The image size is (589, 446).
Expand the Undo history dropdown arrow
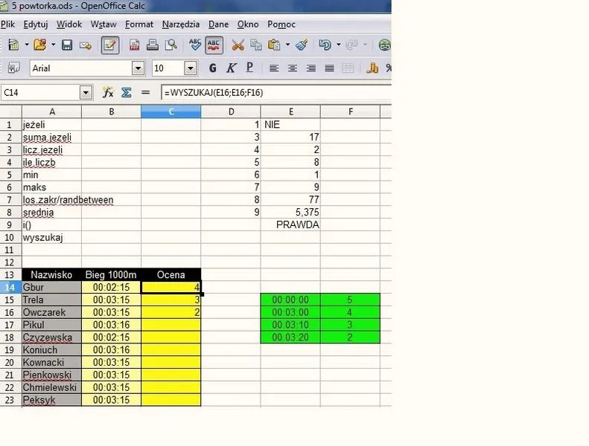(339, 45)
